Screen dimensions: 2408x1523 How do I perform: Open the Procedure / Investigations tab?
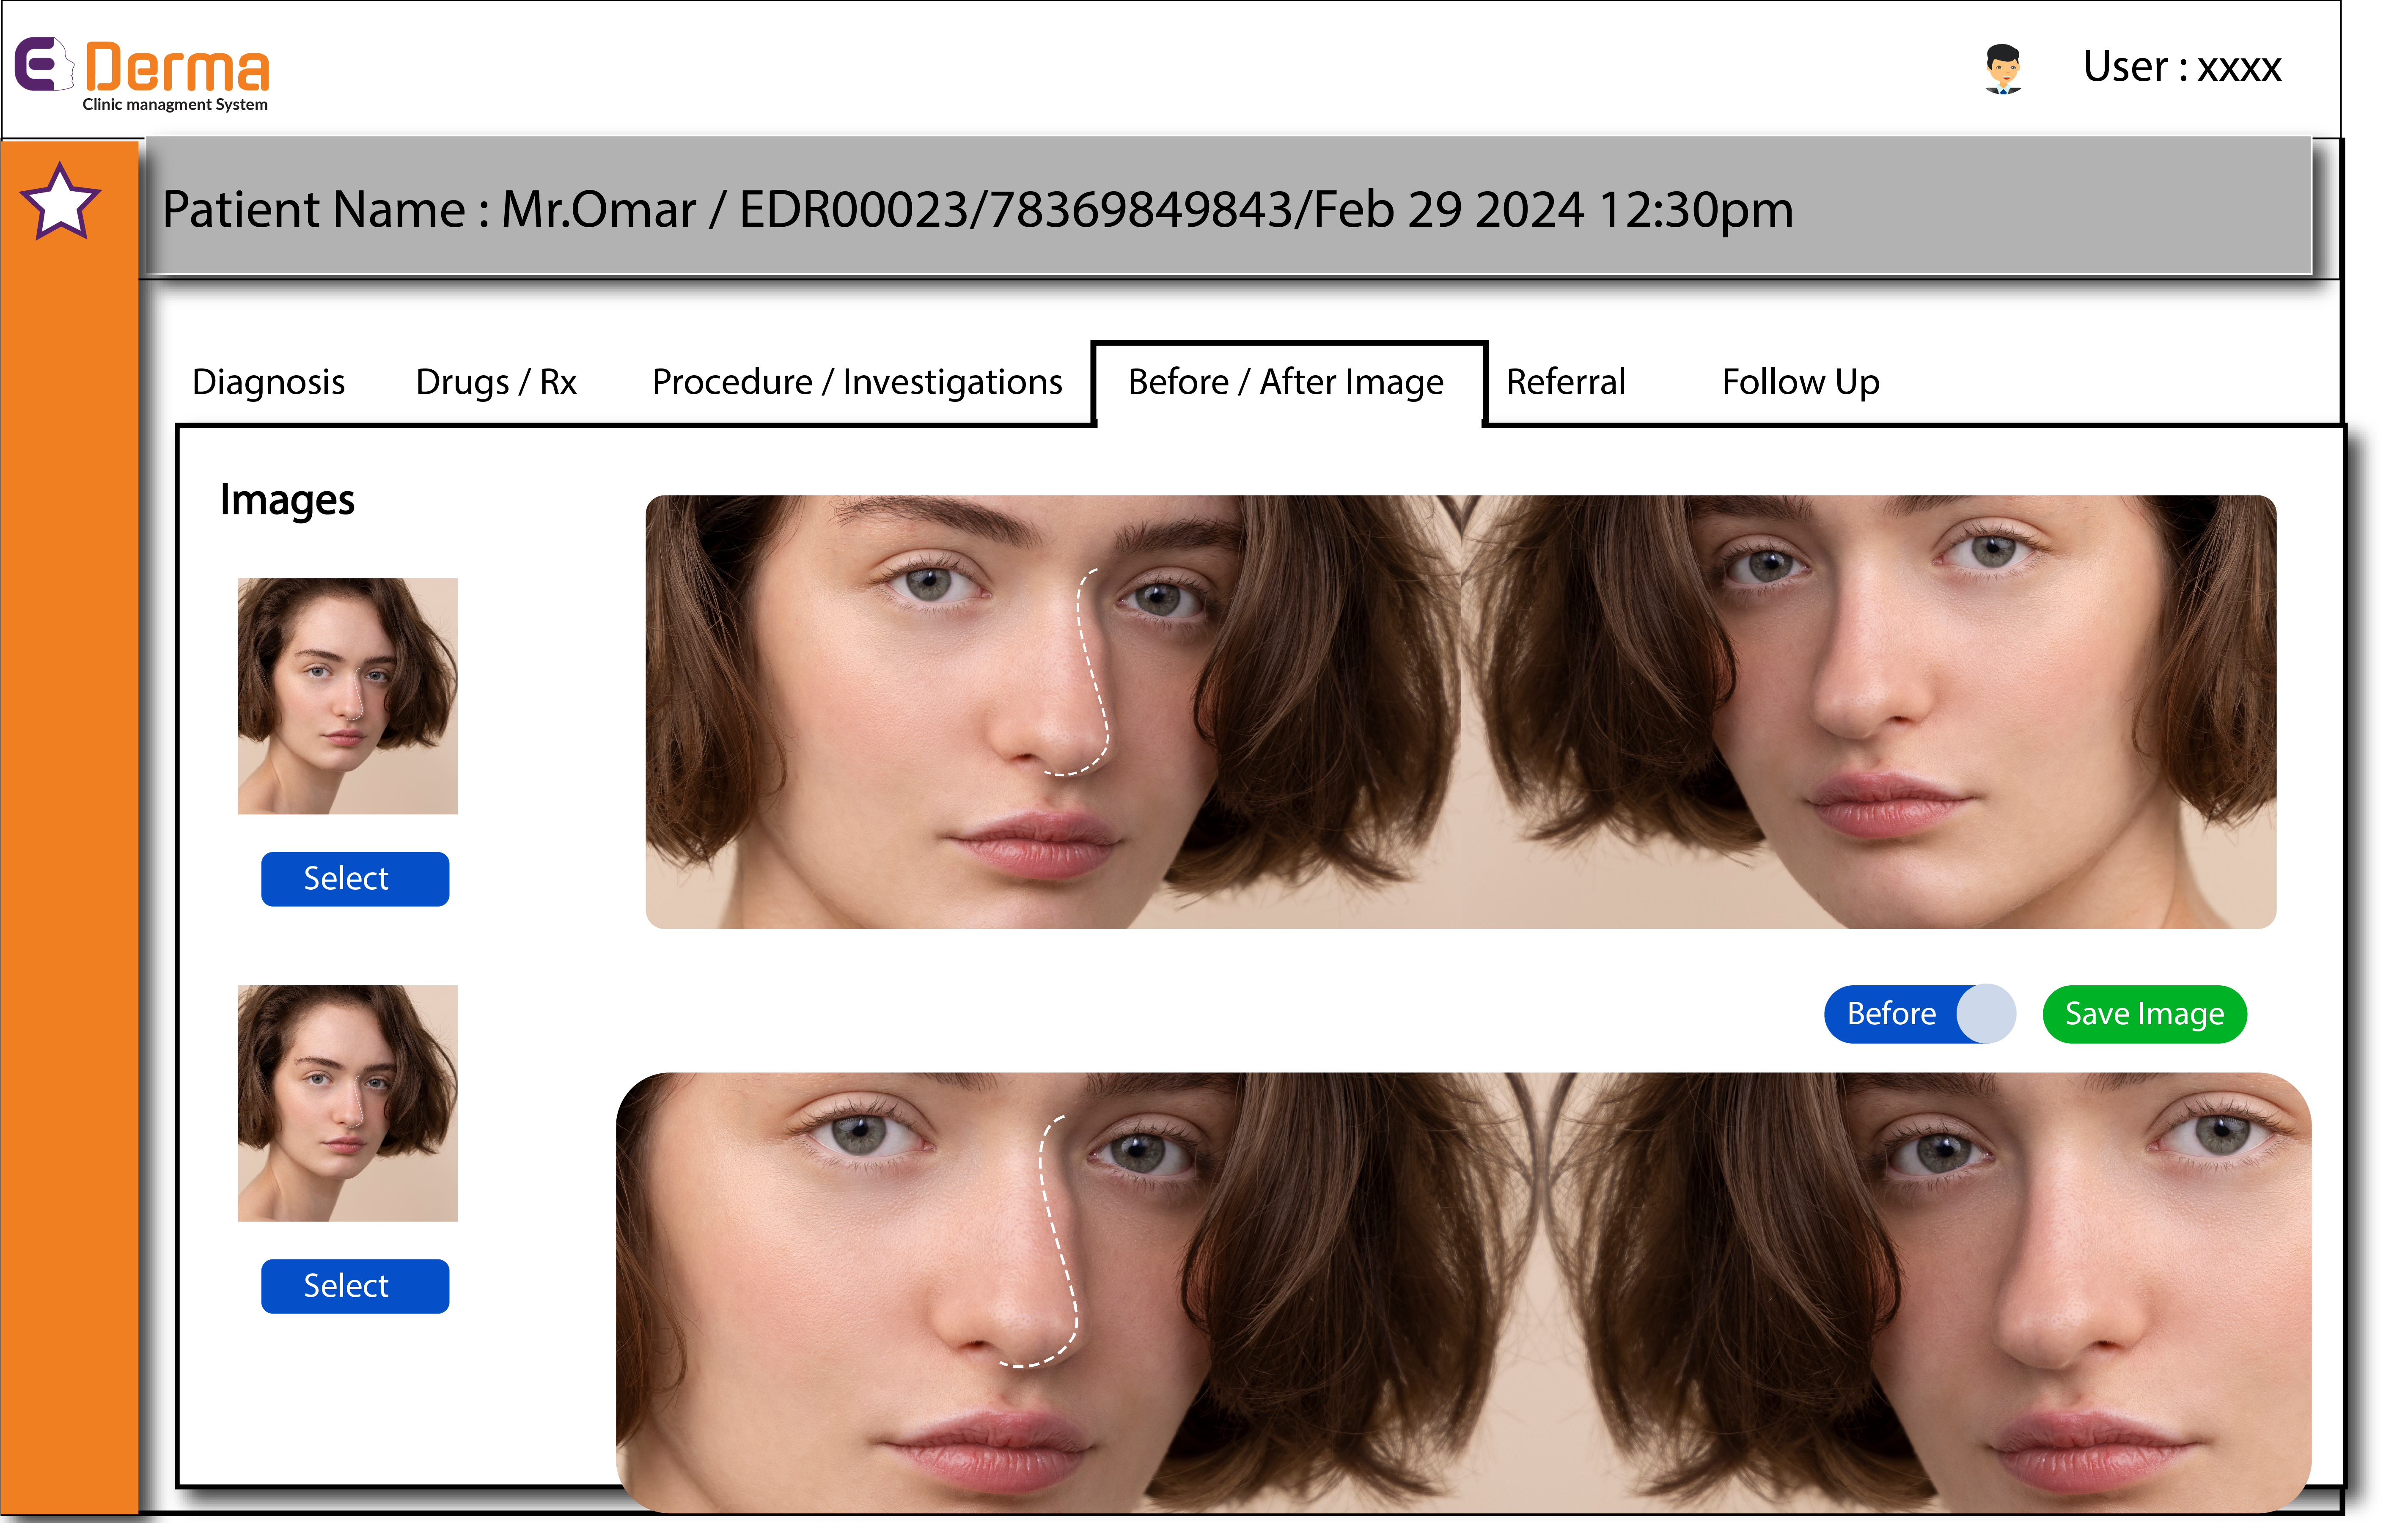click(x=857, y=382)
